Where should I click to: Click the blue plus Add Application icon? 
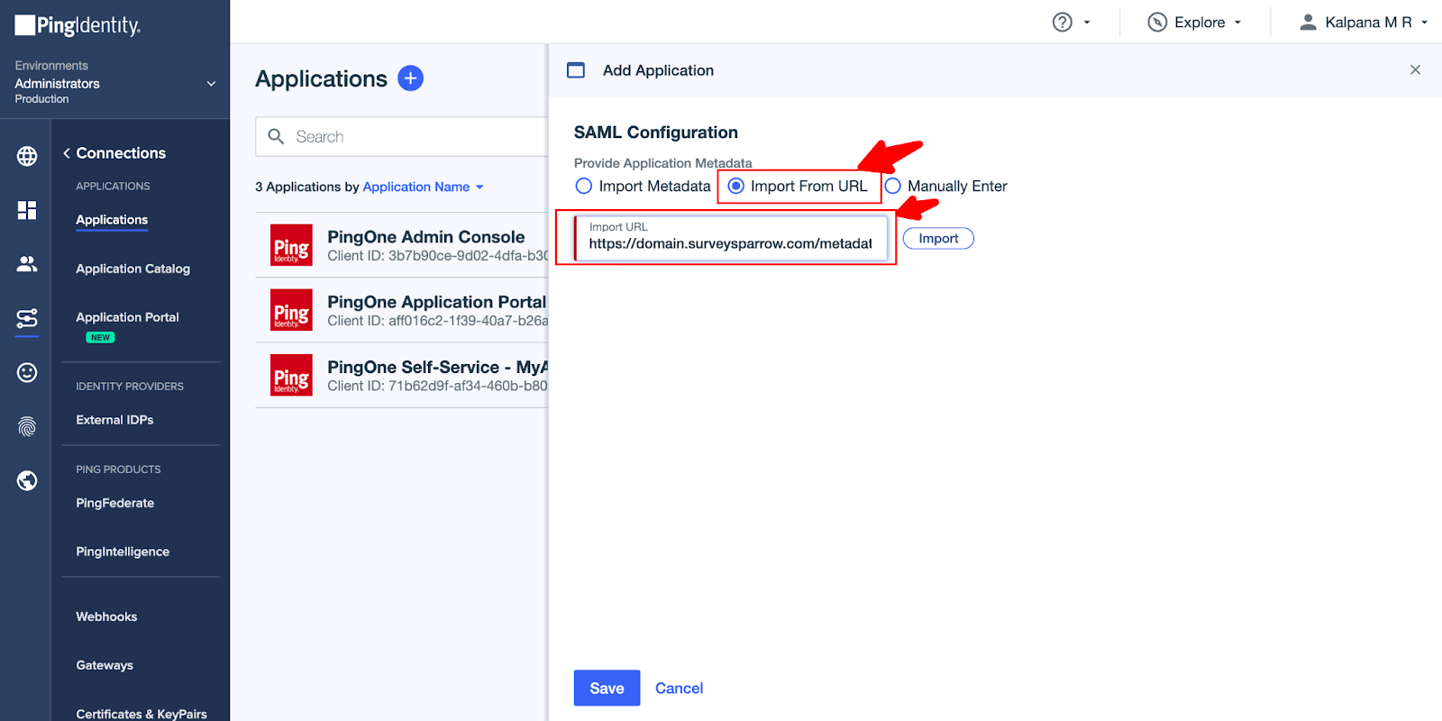tap(410, 78)
